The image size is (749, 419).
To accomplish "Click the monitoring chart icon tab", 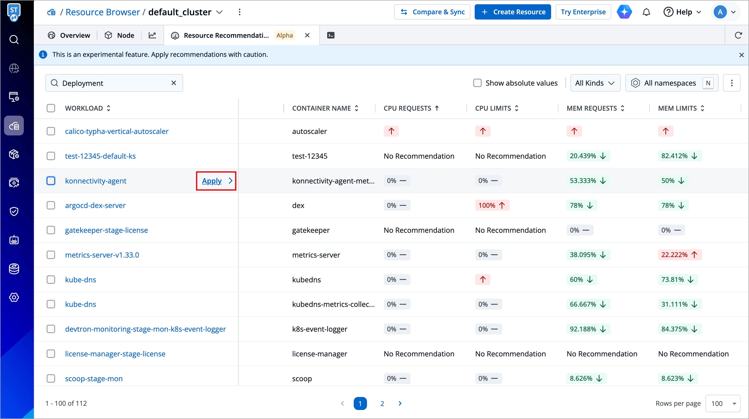I will click(152, 35).
